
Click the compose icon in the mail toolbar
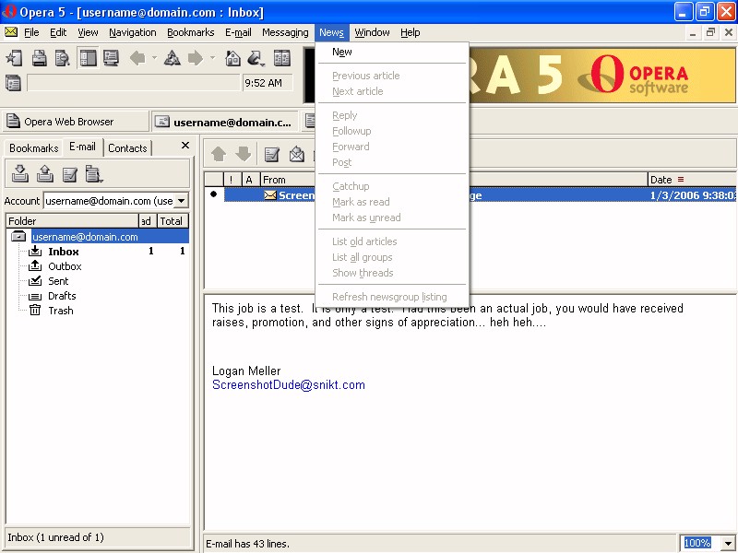click(x=271, y=154)
